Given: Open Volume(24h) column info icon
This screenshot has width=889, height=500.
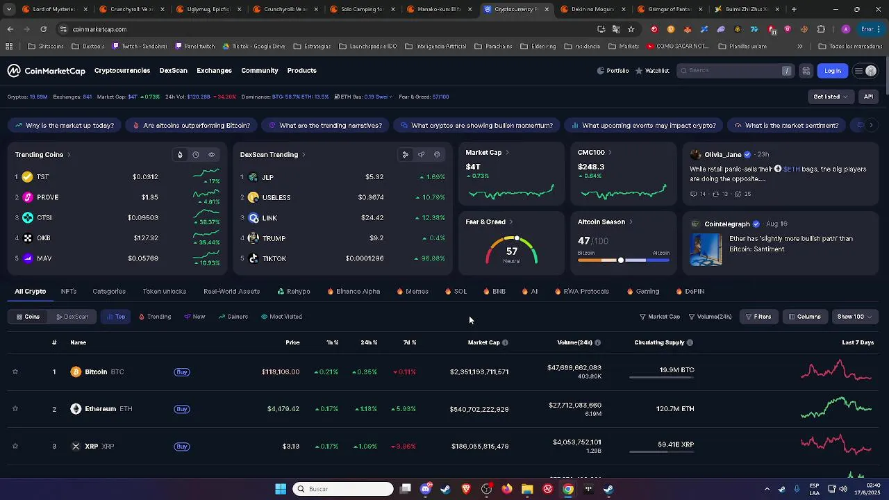Looking at the screenshot, I should coord(597,342).
